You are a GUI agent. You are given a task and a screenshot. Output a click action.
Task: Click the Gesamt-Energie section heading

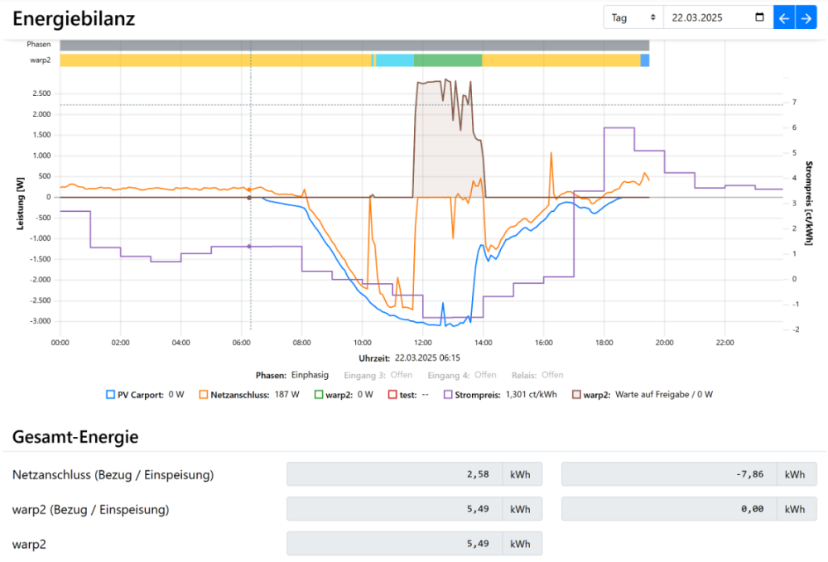pos(75,436)
